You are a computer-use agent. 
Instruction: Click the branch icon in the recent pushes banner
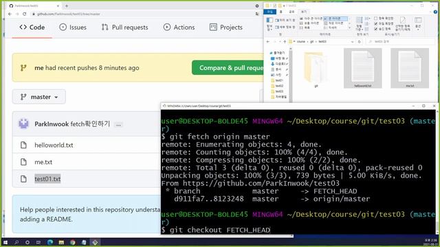click(23, 68)
